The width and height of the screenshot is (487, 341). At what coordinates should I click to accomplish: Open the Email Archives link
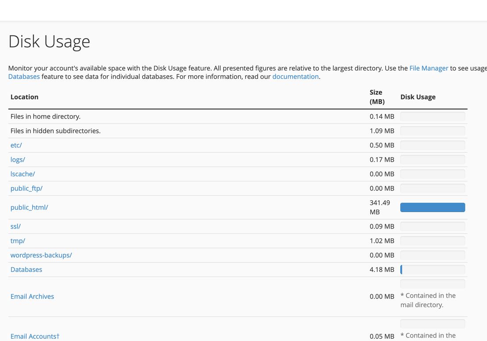pyautogui.click(x=32, y=297)
